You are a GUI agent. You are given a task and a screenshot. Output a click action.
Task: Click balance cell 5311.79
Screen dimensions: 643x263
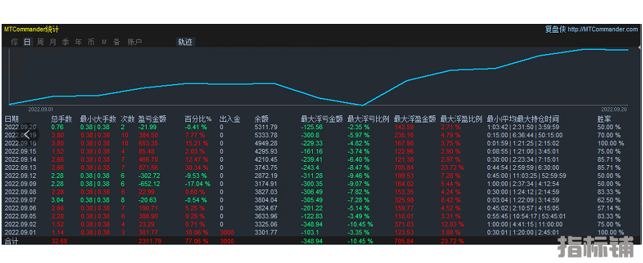click(x=265, y=127)
